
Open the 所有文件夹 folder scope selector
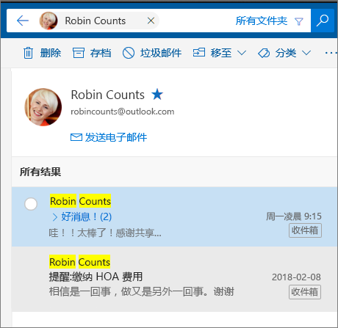(262, 21)
